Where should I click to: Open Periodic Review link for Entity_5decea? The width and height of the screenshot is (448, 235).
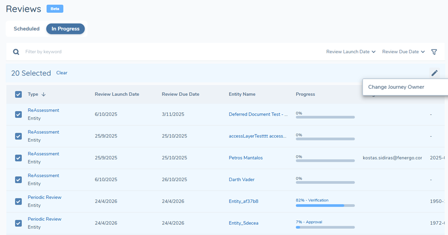[45, 219]
